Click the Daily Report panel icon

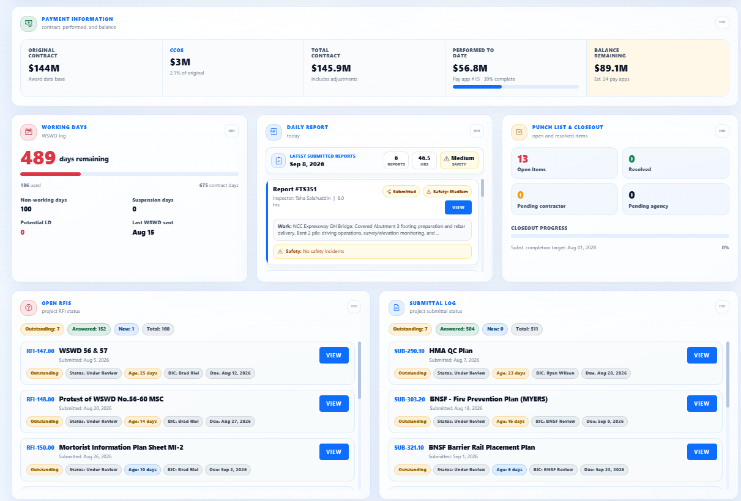(274, 131)
